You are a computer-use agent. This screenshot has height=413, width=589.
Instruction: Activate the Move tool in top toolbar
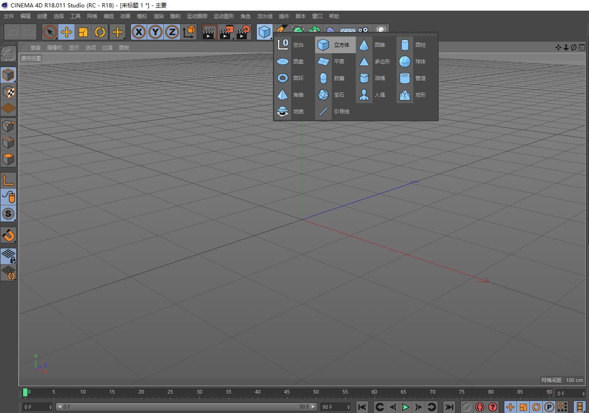[67, 32]
